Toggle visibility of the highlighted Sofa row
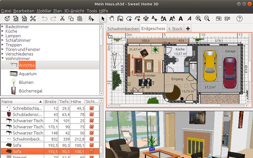The width and height of the screenshot is (253, 158). (92, 151)
